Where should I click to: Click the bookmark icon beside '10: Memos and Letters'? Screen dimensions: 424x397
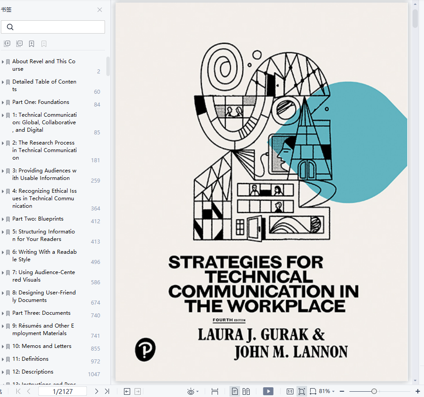pos(8,347)
